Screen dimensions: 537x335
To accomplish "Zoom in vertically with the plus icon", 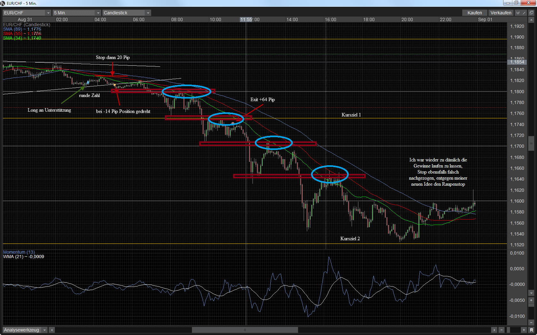I will click(531, 300).
